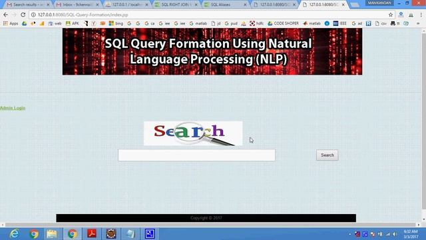
Task: Open the Google Drive bookmark icon next to Apps
Action: pyautogui.click(x=25, y=23)
